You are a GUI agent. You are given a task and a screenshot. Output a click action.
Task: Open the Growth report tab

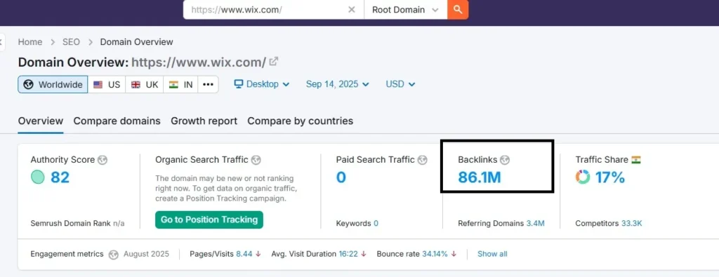click(204, 121)
